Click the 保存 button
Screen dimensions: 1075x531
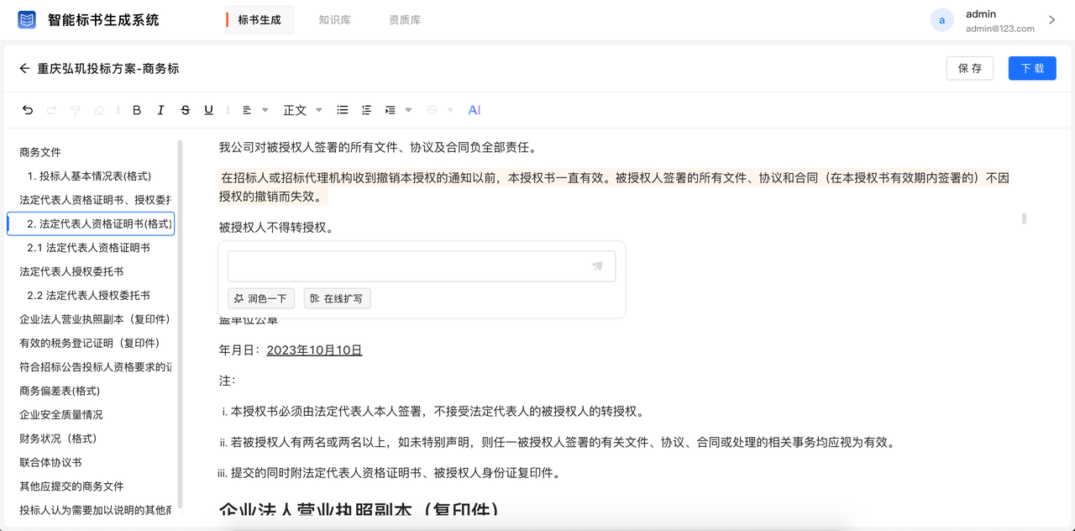(970, 68)
